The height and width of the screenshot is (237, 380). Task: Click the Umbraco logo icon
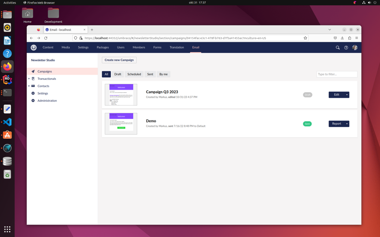(34, 47)
